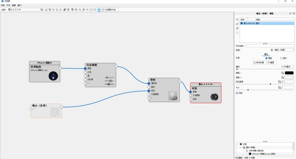Click the save material icon beside the name field
The height and width of the screenshot is (159, 296).
(42, 10)
